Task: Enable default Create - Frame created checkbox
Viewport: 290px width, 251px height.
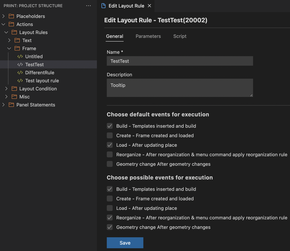Action: 110,135
